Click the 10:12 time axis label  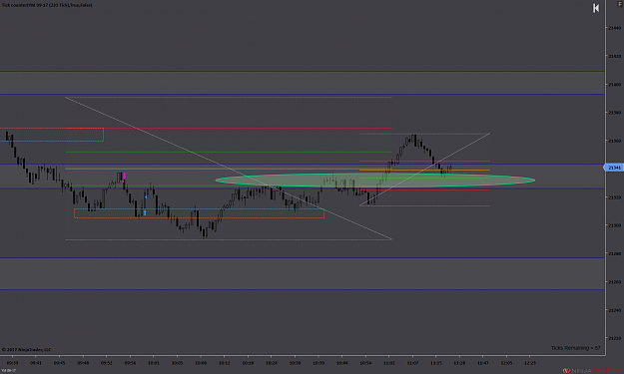(x=224, y=363)
